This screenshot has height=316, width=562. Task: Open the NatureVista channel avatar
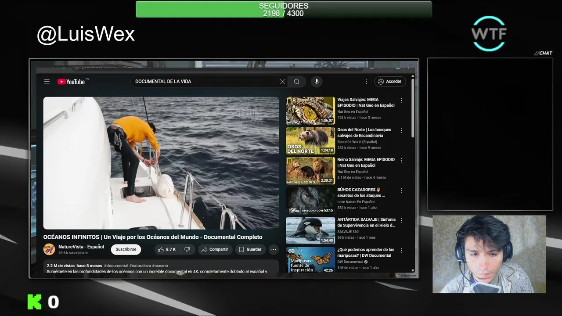pos(49,249)
